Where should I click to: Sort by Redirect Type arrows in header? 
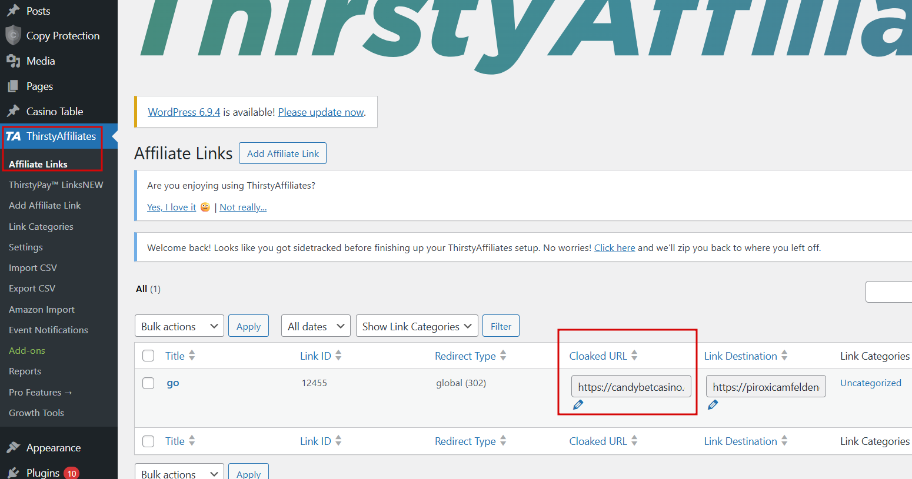click(x=503, y=356)
